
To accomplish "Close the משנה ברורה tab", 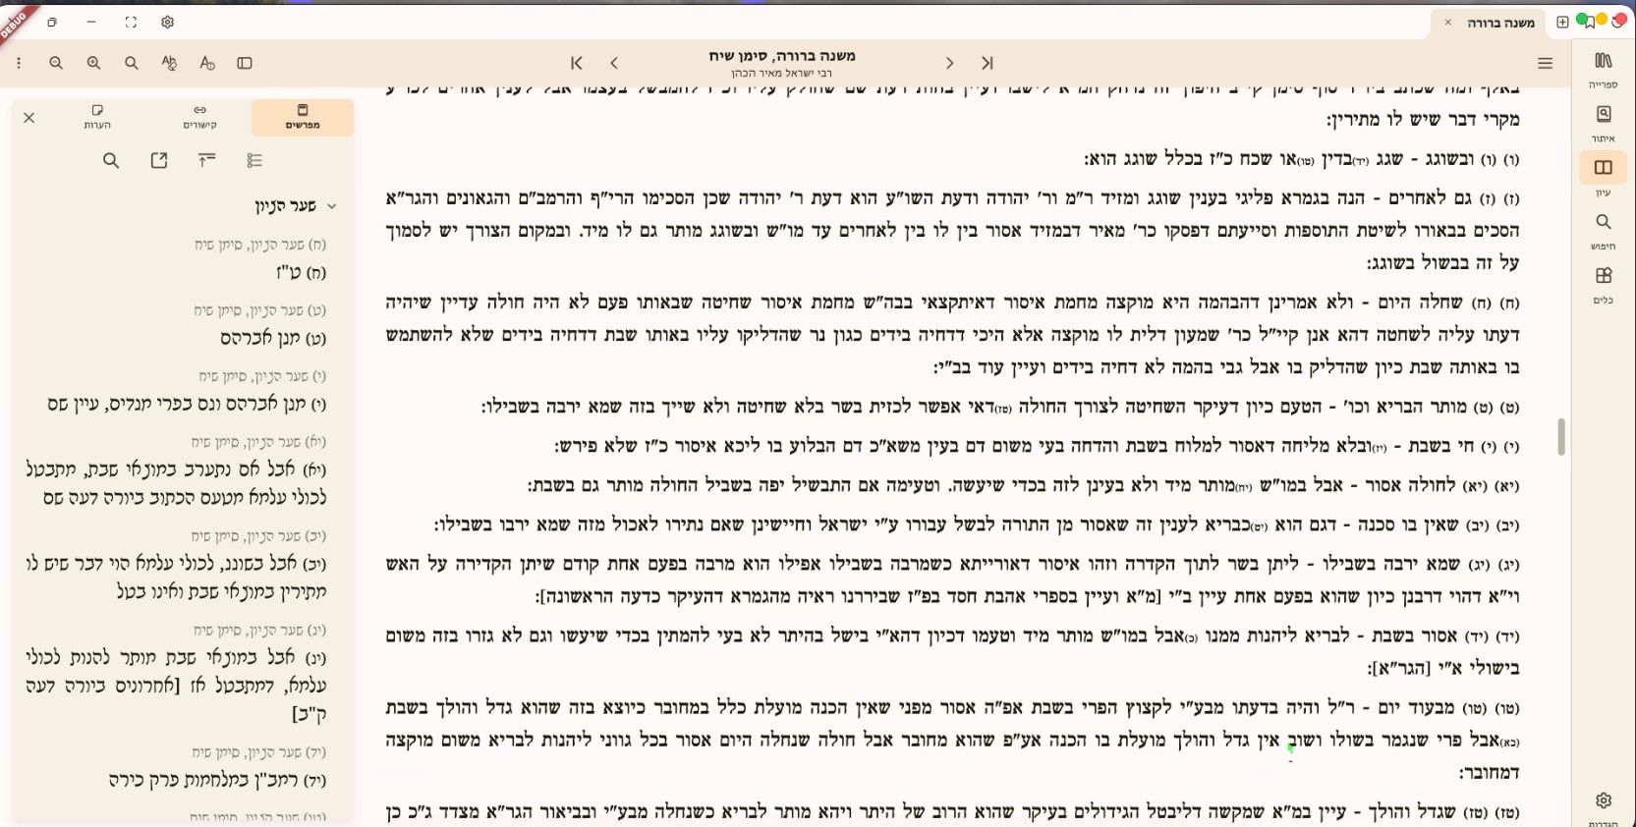I will click(x=1447, y=22).
